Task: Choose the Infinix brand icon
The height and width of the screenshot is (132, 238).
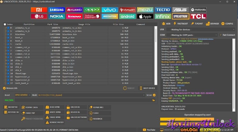Action: pyautogui.click(x=163, y=16)
